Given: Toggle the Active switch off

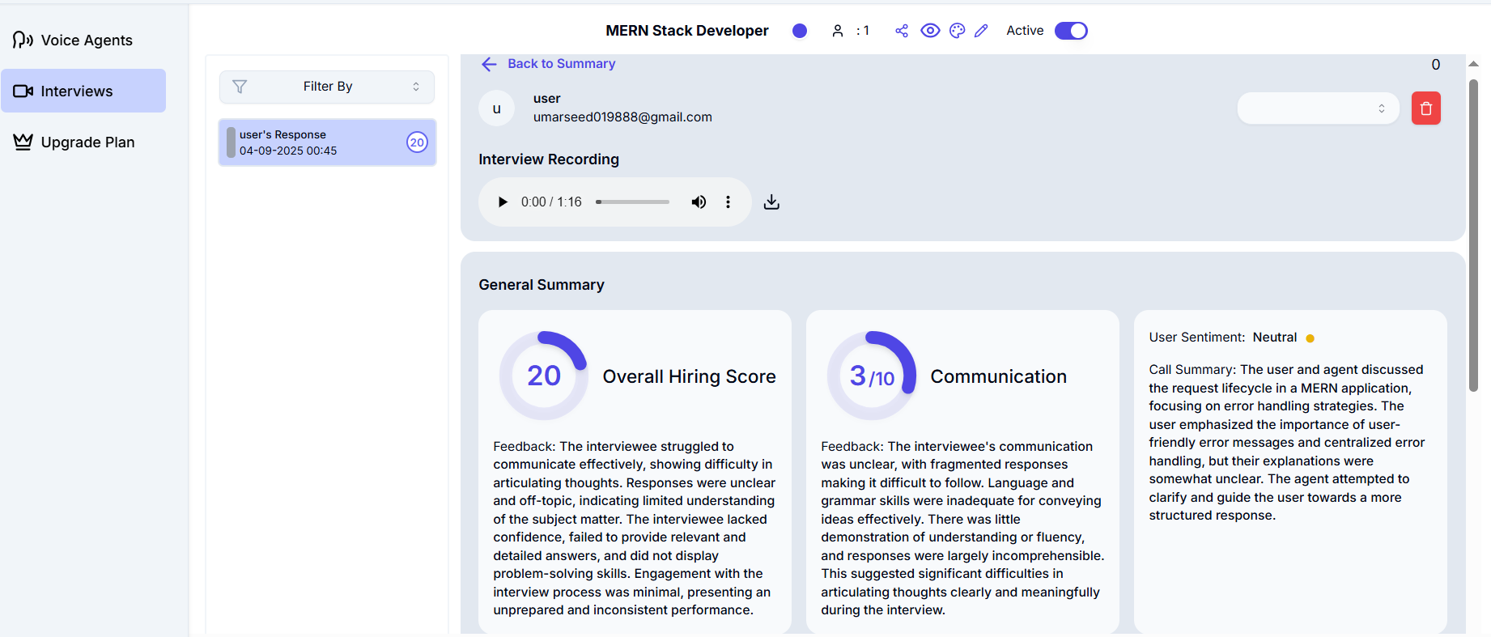Looking at the screenshot, I should tap(1071, 31).
